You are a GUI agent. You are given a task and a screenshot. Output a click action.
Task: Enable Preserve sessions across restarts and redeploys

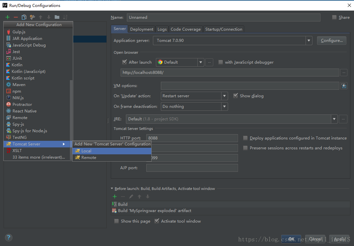click(246, 148)
